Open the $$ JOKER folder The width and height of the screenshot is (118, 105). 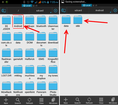[6, 23]
